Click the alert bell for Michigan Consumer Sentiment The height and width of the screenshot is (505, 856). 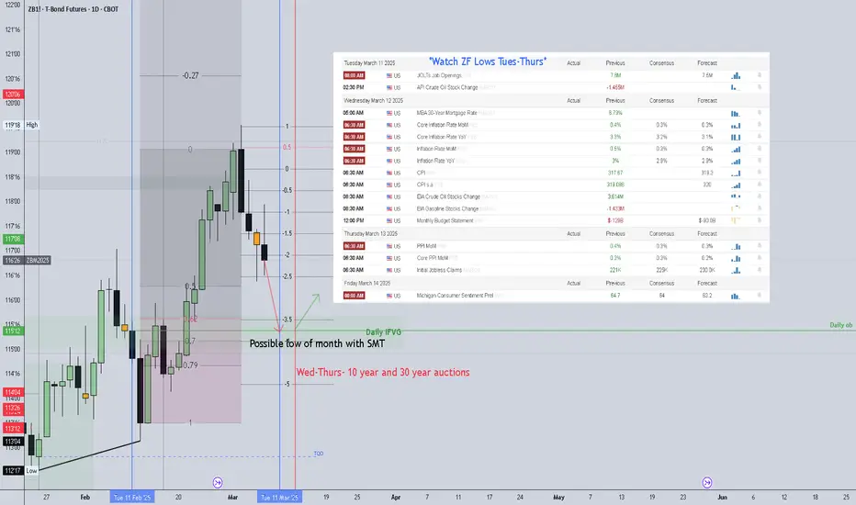point(760,296)
